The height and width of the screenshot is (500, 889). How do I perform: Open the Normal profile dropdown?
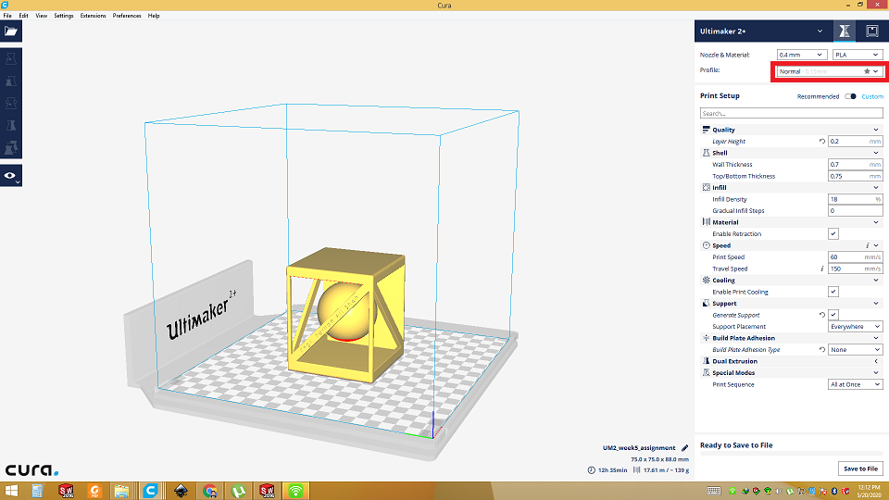830,71
